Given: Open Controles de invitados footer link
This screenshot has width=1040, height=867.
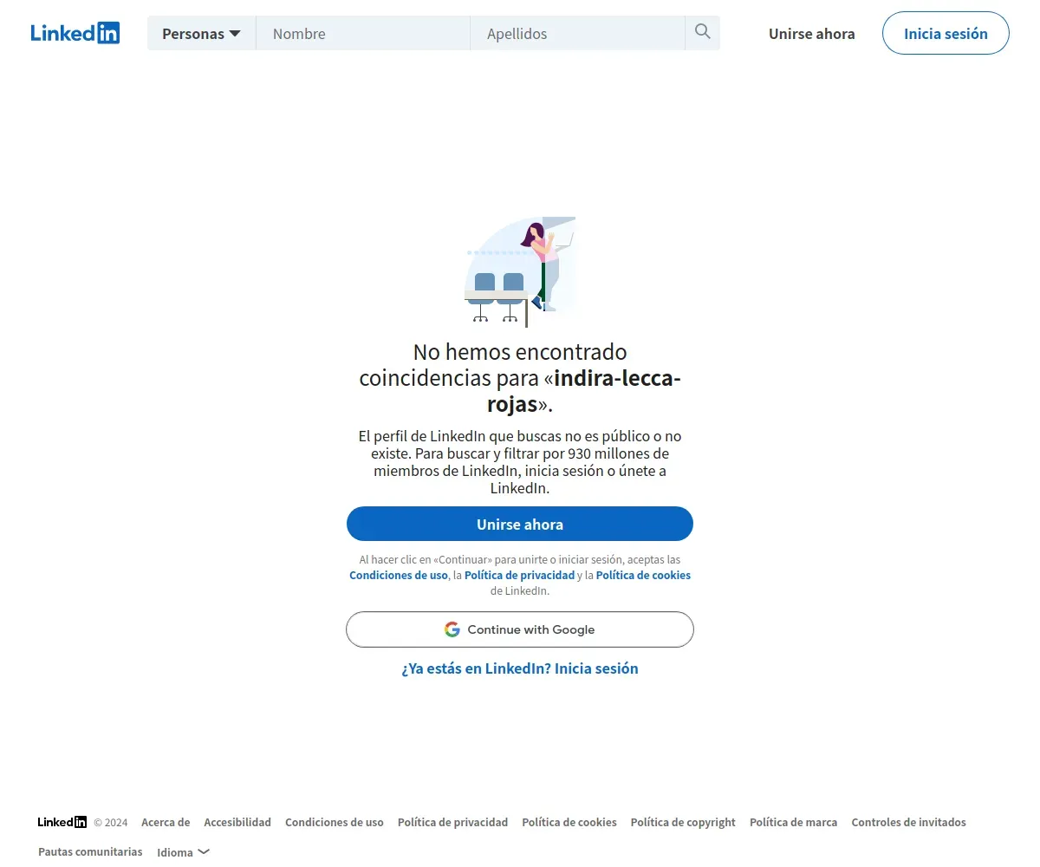Looking at the screenshot, I should point(908,822).
